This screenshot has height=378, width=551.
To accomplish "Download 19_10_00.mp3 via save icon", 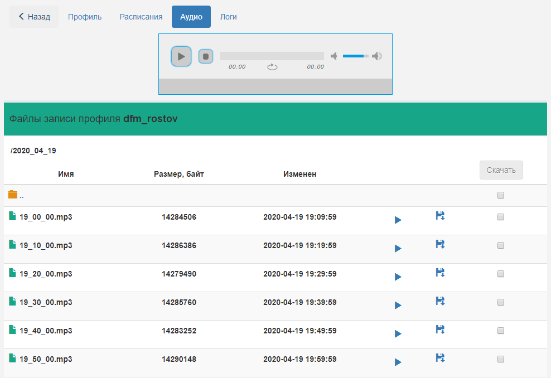I will [x=440, y=244].
